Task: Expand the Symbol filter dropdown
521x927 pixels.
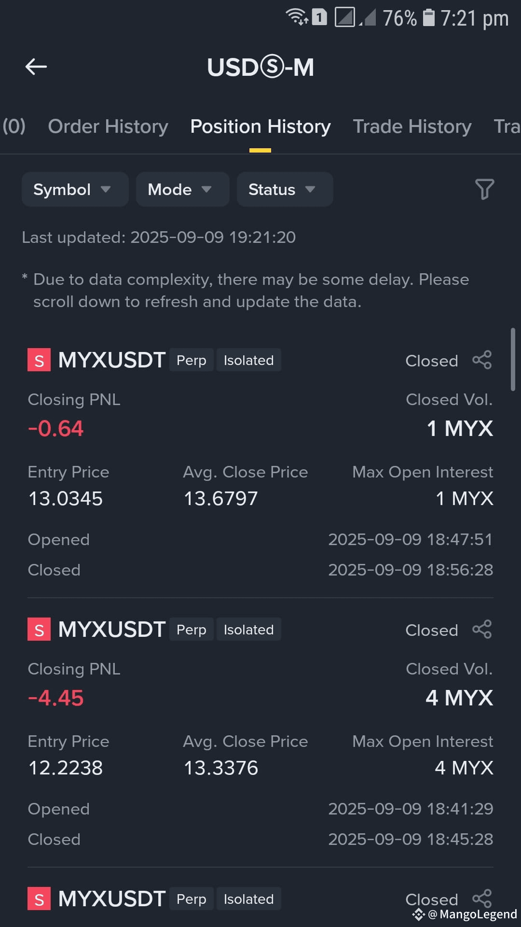Action: coord(75,189)
